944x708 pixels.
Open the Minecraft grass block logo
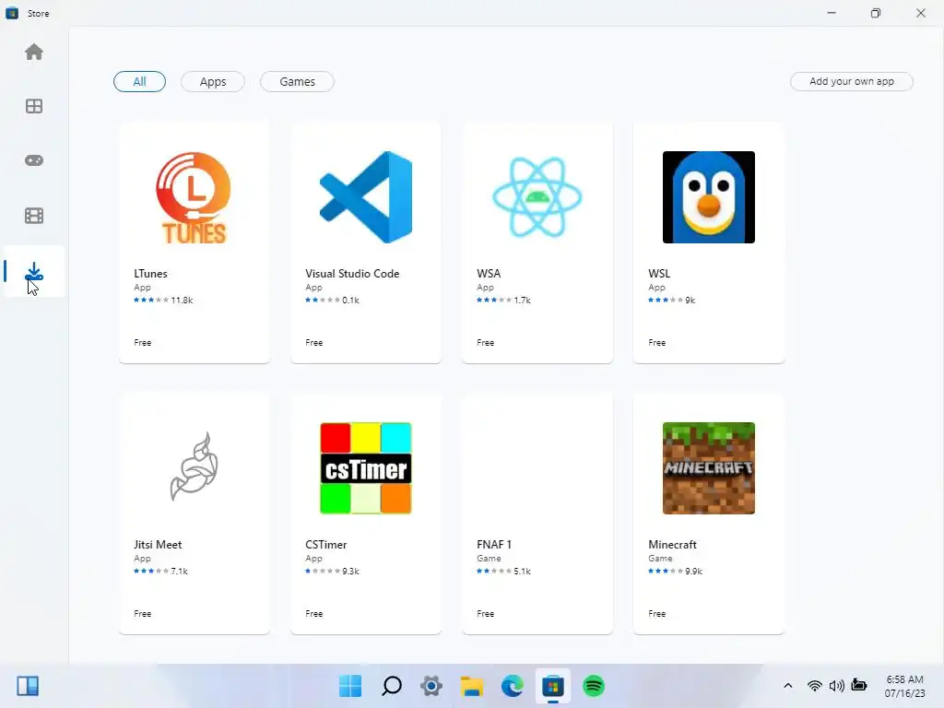coord(709,468)
